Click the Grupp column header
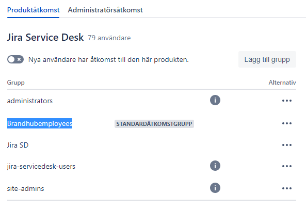306x210 pixels. coord(16,83)
